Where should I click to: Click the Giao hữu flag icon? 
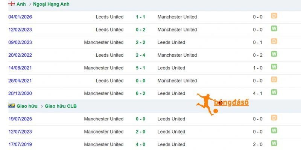(x=12, y=106)
